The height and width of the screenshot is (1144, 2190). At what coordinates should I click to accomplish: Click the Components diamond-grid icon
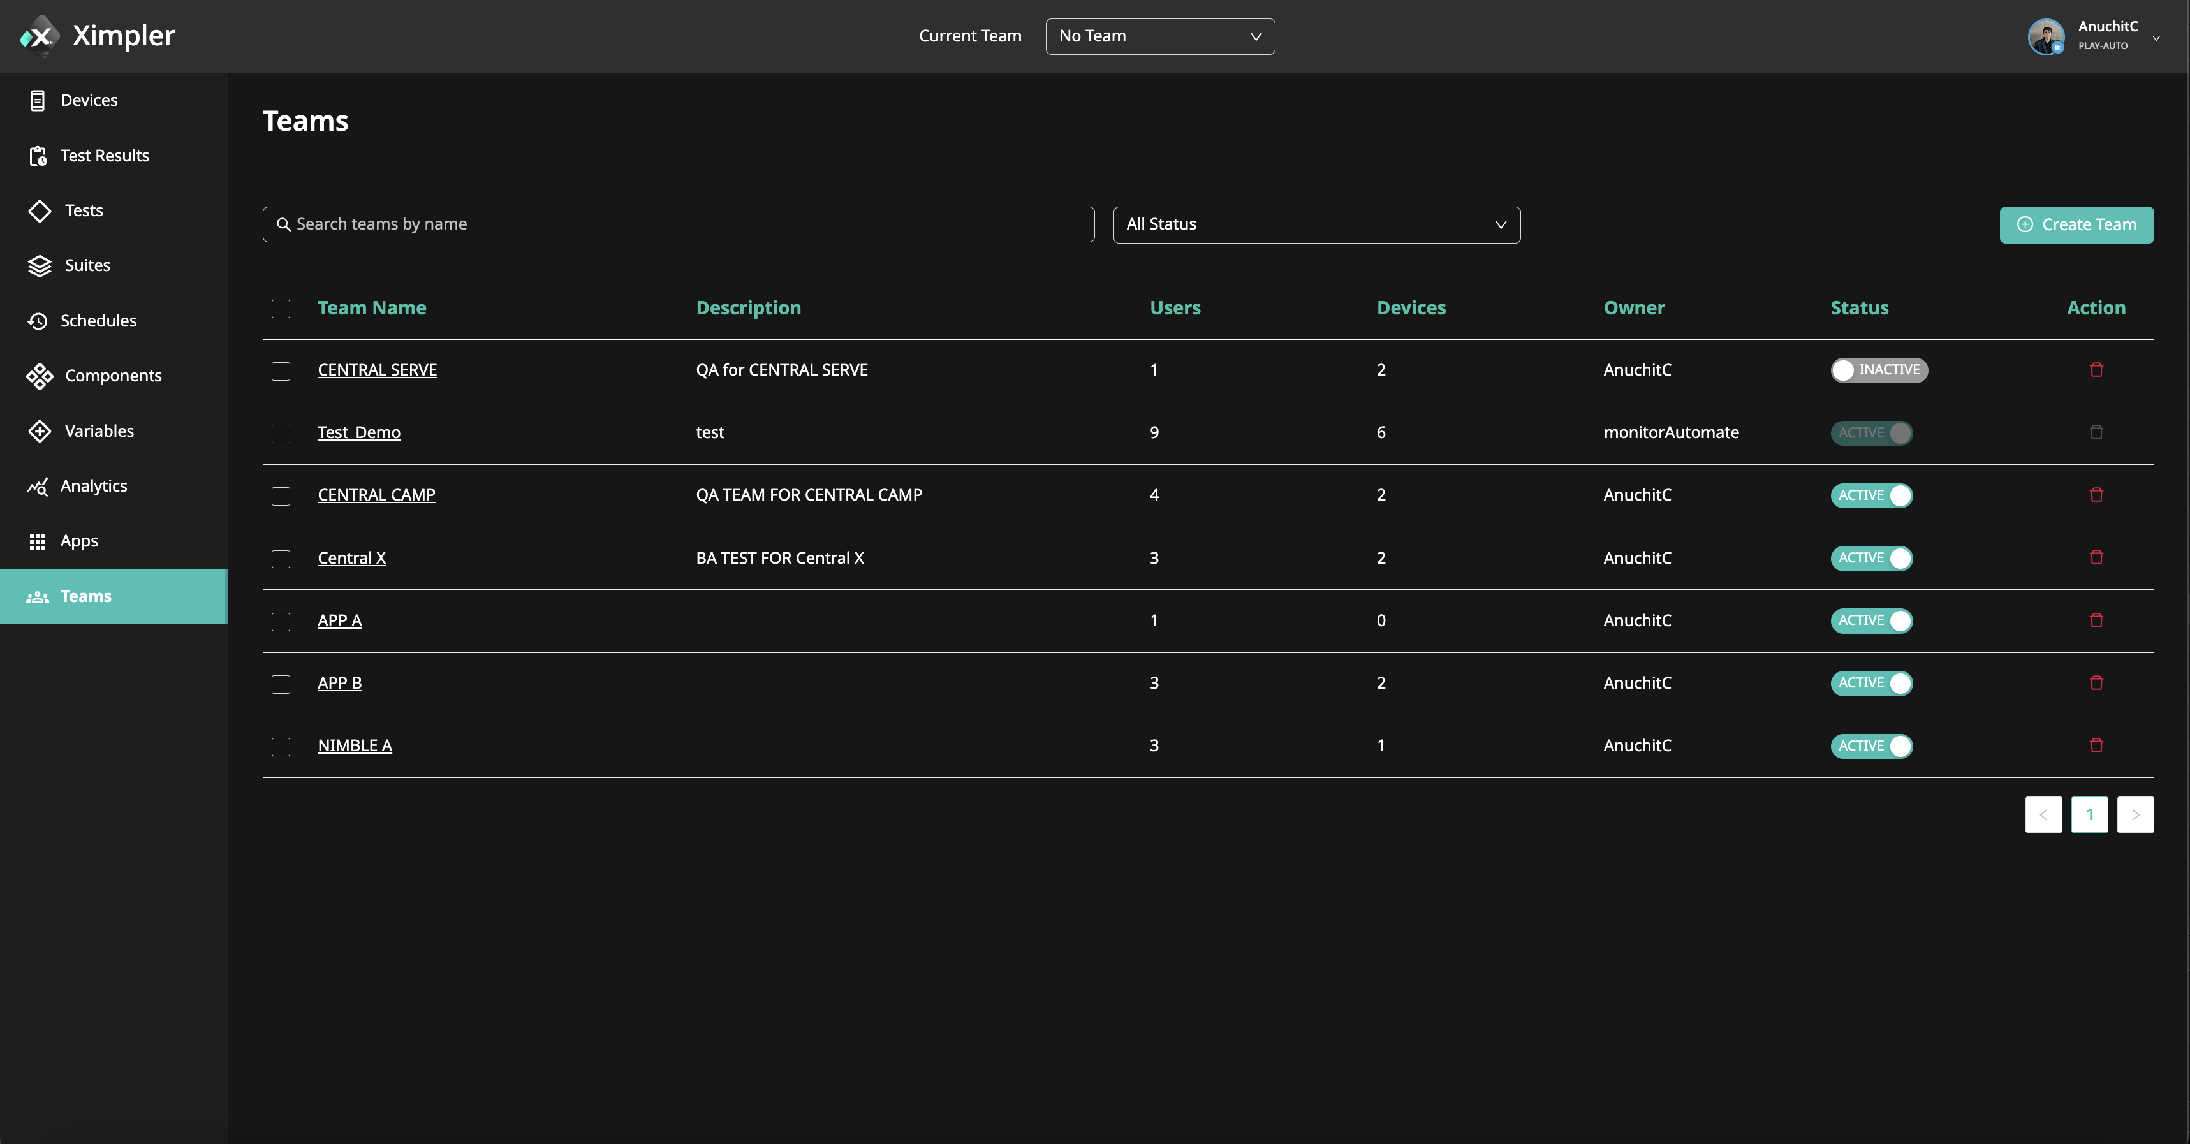click(39, 376)
